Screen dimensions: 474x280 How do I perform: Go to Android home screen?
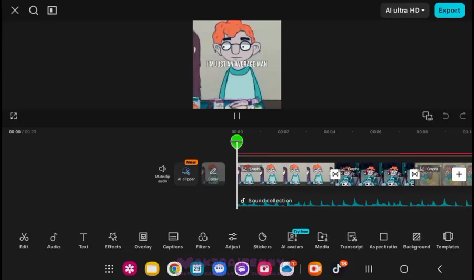(404, 269)
